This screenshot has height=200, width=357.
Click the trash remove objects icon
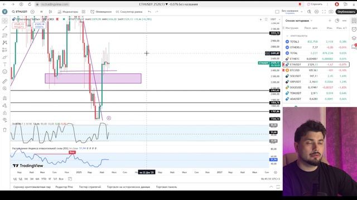[x=5, y=130]
